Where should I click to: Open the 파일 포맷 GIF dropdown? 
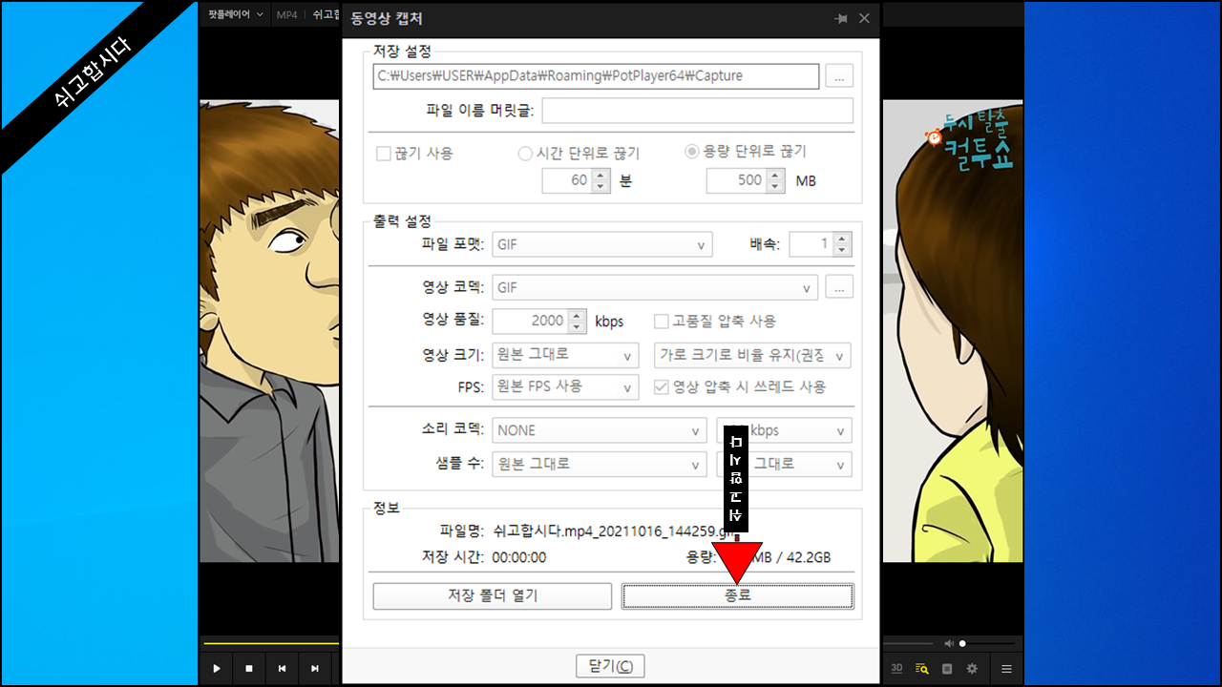[602, 245]
